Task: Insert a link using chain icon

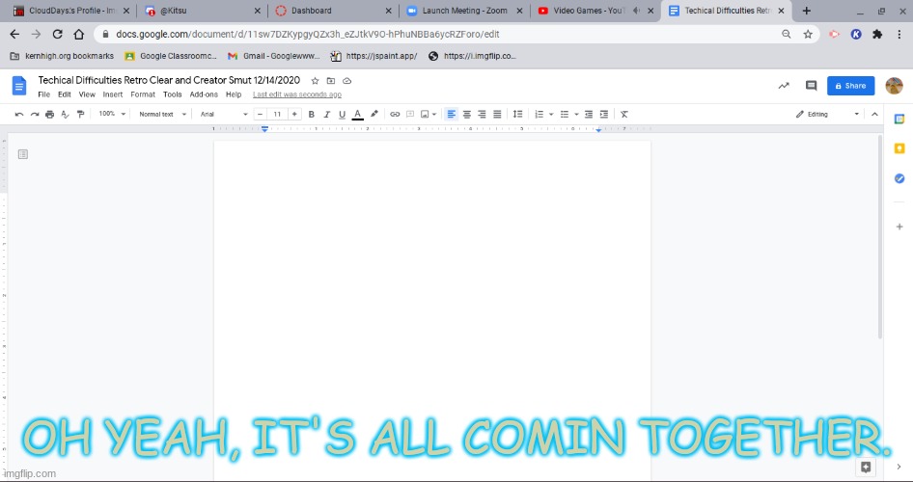Action: pos(395,114)
